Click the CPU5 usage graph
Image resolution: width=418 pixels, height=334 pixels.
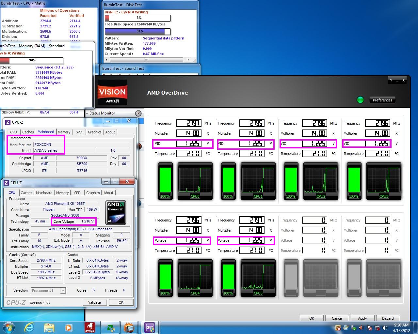tap(258, 278)
